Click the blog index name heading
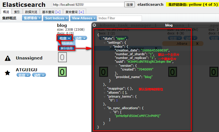Image resolution: width=219 pixels, height=132 pixels. 62,25
